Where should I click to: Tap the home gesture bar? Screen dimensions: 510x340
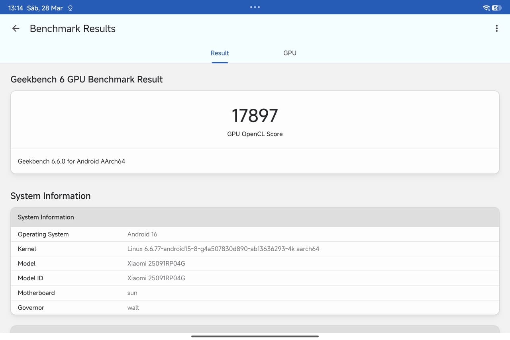click(255, 336)
